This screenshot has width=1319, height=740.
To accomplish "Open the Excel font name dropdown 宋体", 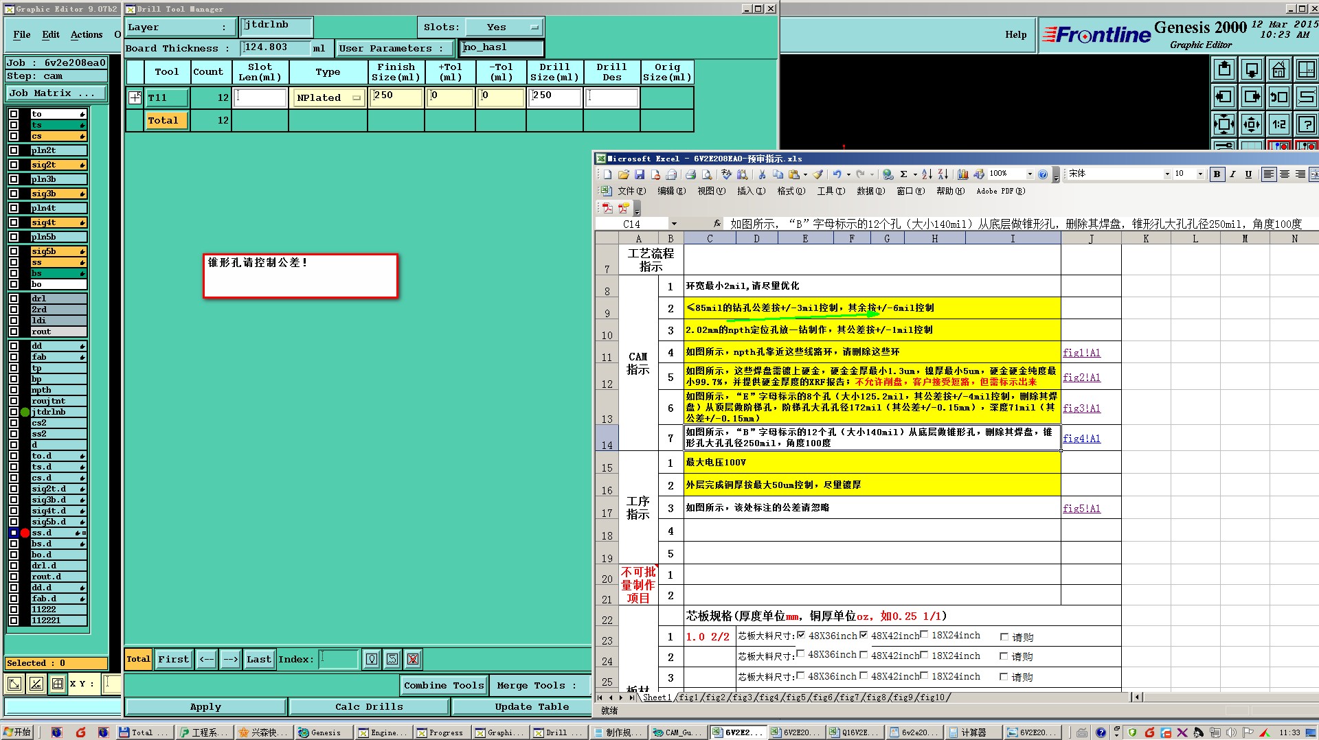I will coord(1166,174).
